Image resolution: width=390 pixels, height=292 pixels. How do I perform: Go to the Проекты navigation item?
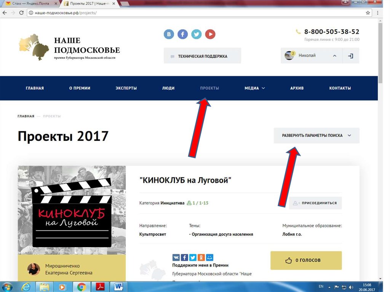tap(209, 88)
